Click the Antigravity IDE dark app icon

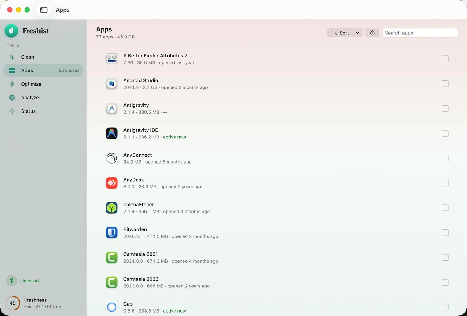(x=111, y=133)
